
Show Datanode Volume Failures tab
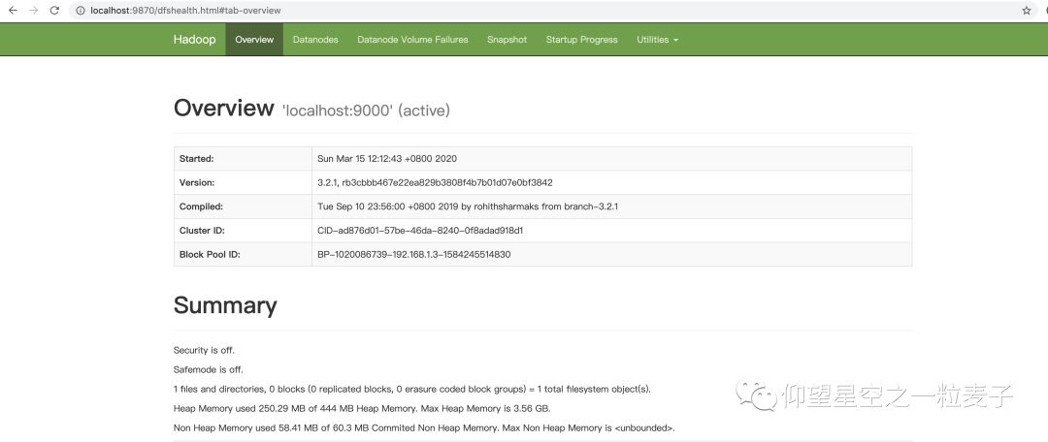(x=412, y=40)
